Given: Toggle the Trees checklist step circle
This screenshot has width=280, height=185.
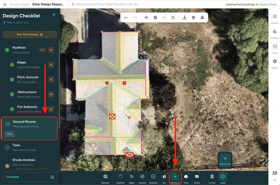Looking at the screenshot, I should pos(7,147).
